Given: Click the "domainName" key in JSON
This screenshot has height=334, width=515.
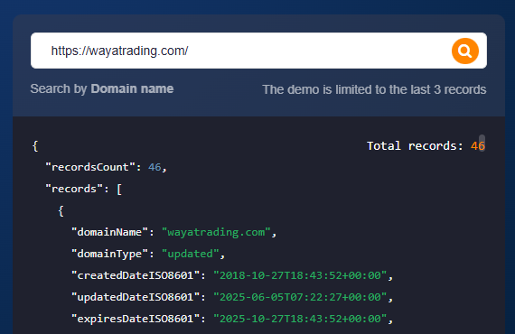Looking at the screenshot, I should pos(109,232).
